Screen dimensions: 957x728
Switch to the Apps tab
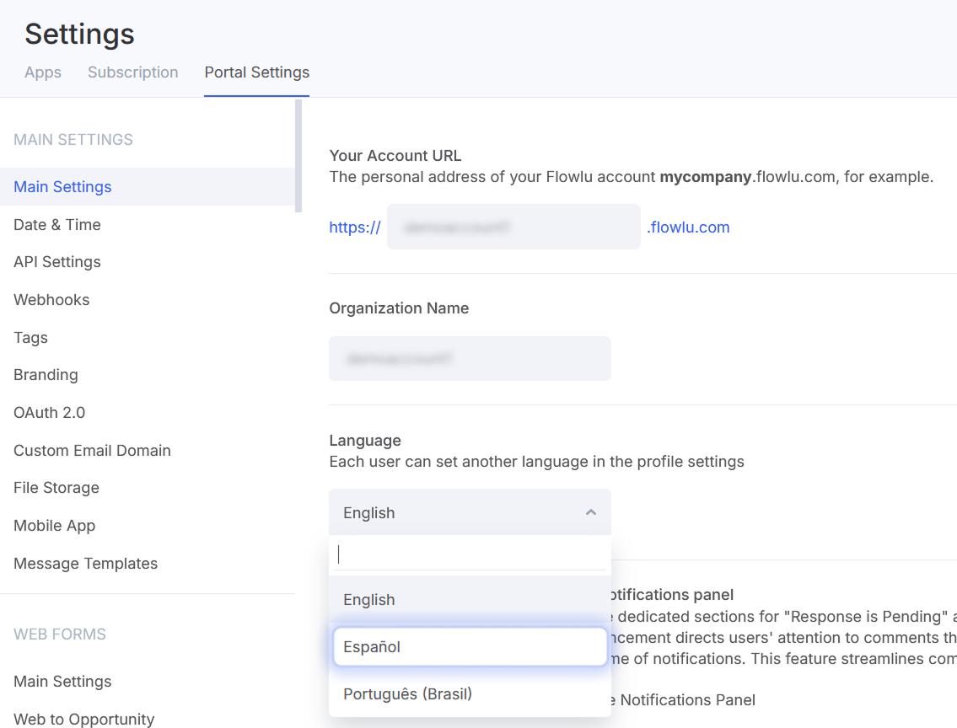(43, 72)
